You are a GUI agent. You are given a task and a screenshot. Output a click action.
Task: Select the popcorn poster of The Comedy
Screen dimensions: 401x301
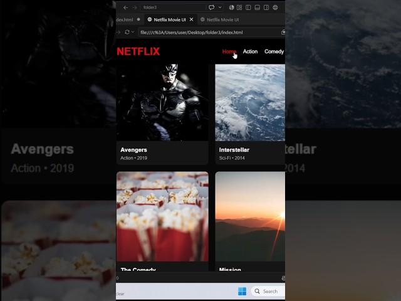pyautogui.click(x=162, y=216)
